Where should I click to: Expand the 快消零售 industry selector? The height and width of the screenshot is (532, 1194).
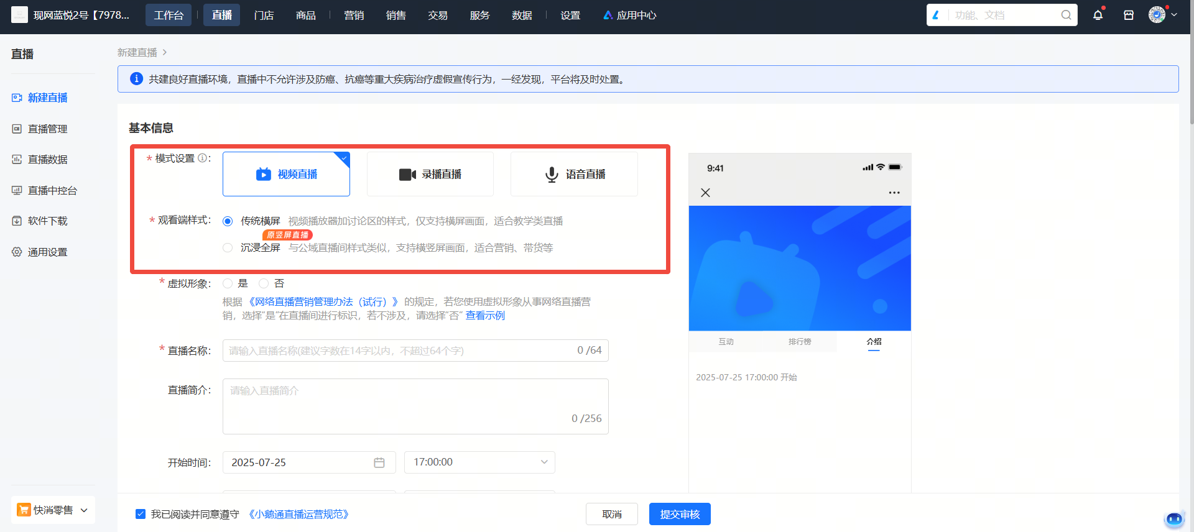(53, 510)
